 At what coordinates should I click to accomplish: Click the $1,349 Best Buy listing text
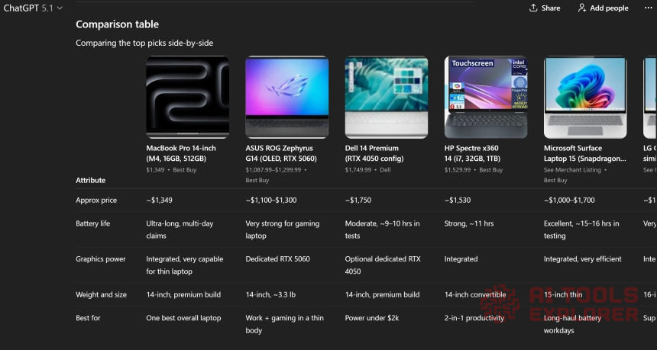(x=171, y=170)
